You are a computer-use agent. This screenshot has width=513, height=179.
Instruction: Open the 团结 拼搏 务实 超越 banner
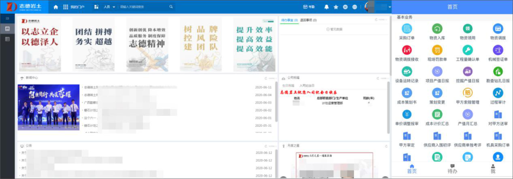pyautogui.click(x=93, y=45)
